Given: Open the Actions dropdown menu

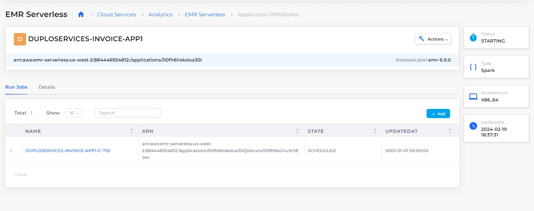Looking at the screenshot, I should (x=433, y=39).
